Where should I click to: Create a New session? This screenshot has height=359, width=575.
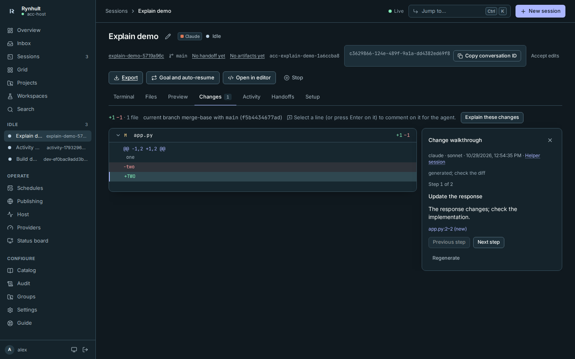540,11
